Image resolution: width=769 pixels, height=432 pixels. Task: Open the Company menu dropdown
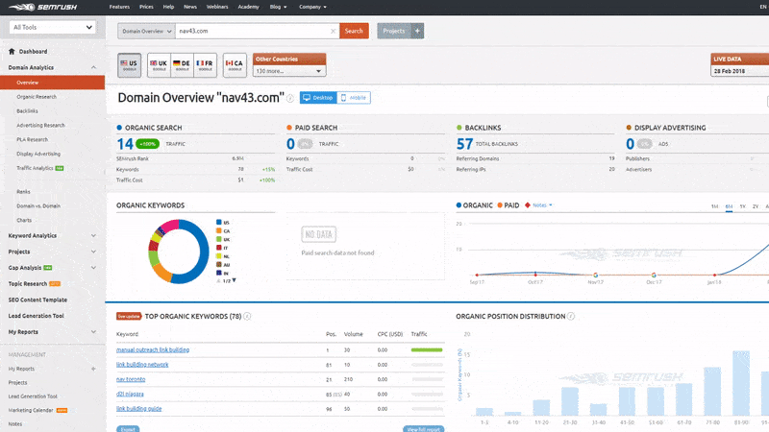(312, 7)
